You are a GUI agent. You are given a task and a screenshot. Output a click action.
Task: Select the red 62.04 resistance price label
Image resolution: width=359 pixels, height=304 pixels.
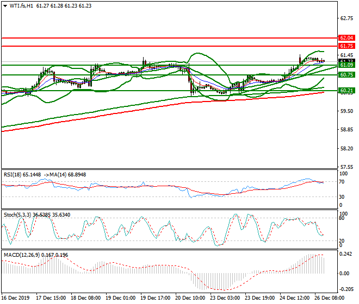click(346, 37)
